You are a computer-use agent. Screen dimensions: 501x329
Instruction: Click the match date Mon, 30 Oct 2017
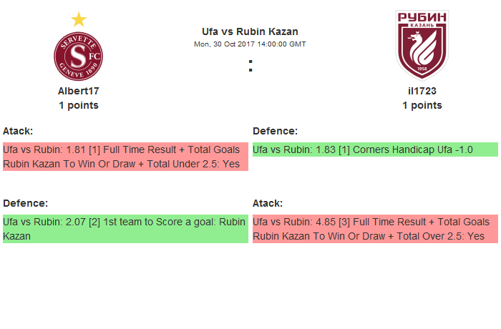pos(250,44)
